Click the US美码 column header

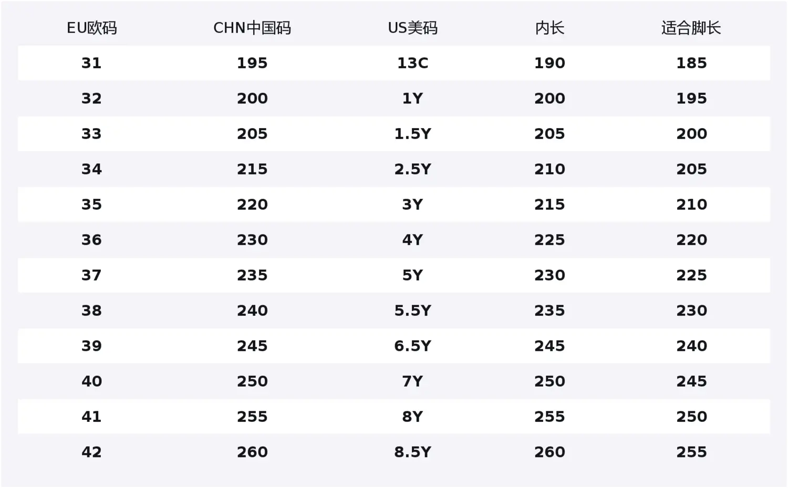point(412,28)
